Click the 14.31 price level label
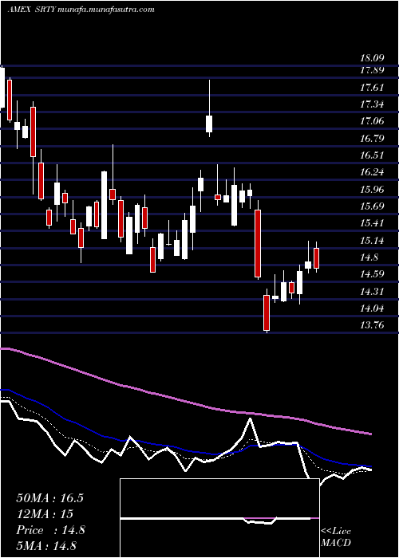399x558 pixels. click(x=373, y=292)
